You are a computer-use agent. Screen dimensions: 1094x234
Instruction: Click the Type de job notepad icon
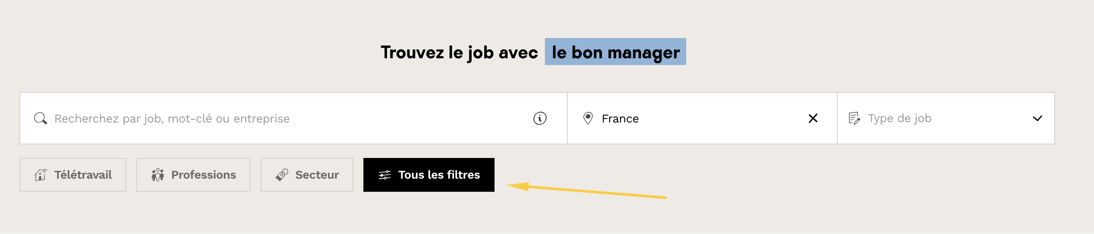(x=854, y=118)
